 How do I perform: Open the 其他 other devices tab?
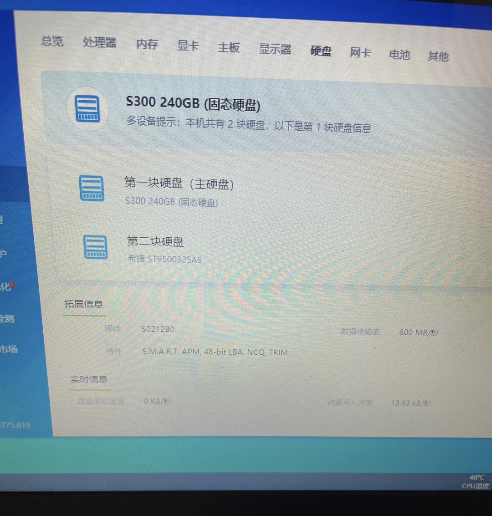pyautogui.click(x=438, y=56)
